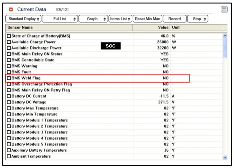Expand the Stop dropdown
The image size is (234, 168).
[198, 19]
